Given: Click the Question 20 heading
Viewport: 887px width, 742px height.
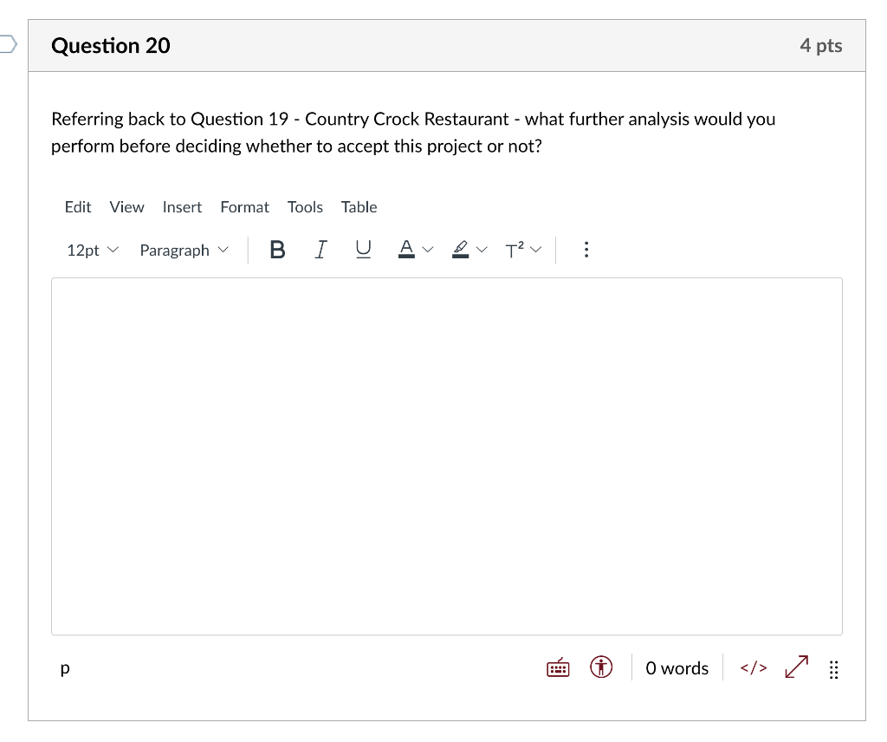Looking at the screenshot, I should click(111, 45).
